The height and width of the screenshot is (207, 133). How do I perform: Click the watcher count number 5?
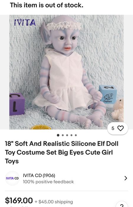click(113, 128)
